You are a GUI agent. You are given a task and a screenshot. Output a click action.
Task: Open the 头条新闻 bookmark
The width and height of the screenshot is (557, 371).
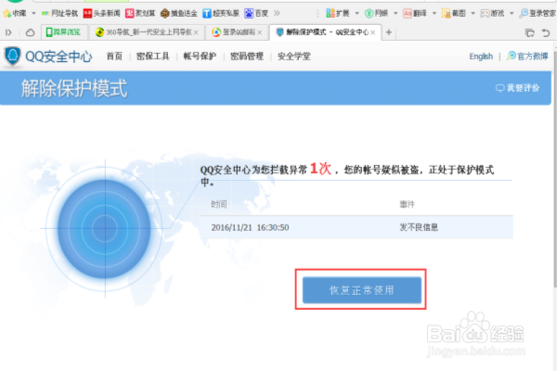(101, 14)
